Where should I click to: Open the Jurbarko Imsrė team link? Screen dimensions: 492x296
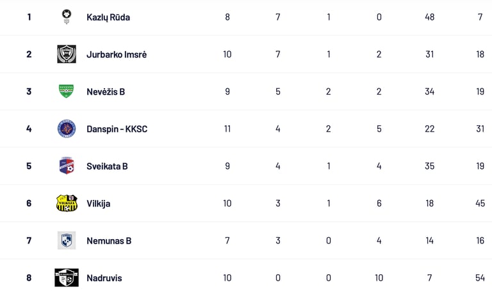coord(117,54)
